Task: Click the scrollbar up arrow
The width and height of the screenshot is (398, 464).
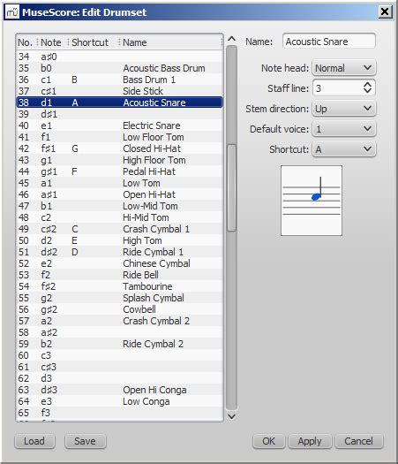Action: [x=232, y=39]
